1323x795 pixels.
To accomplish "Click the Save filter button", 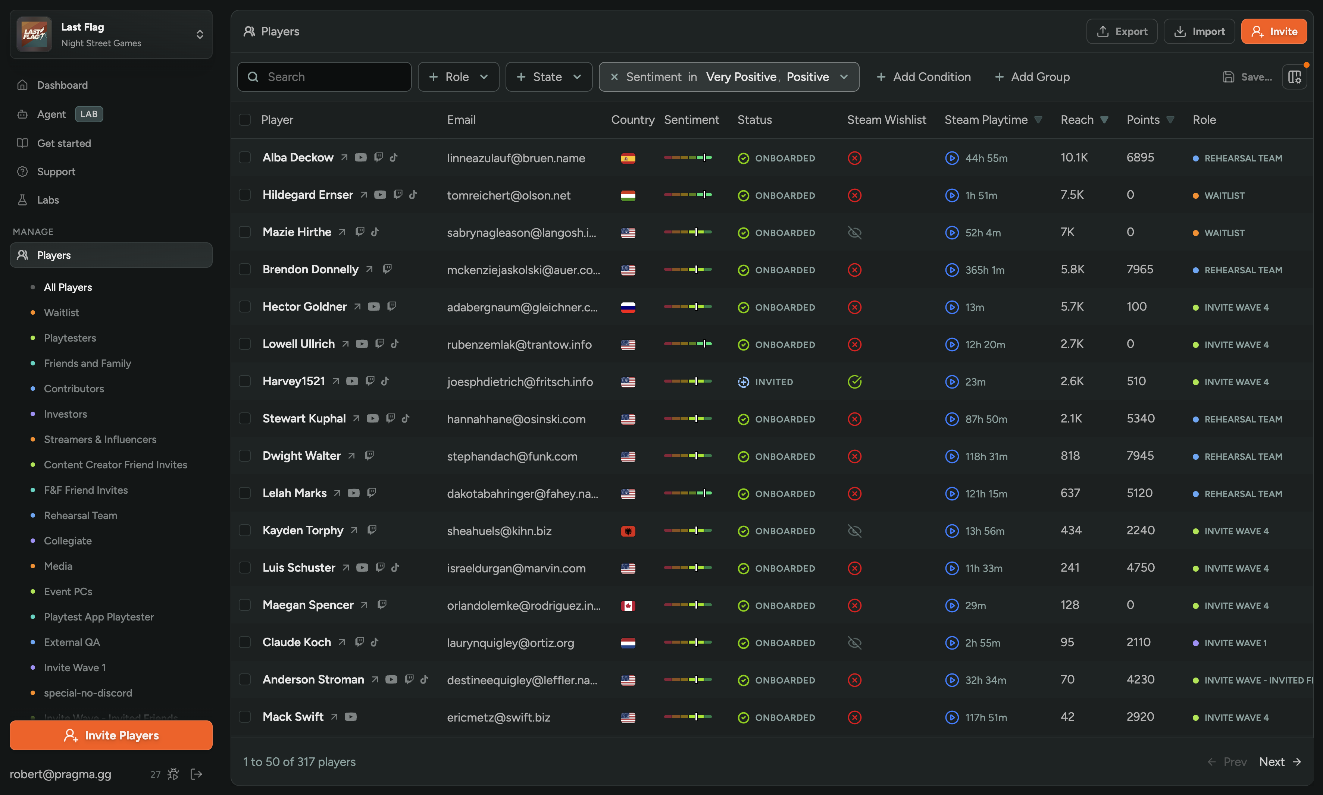I will (1247, 76).
